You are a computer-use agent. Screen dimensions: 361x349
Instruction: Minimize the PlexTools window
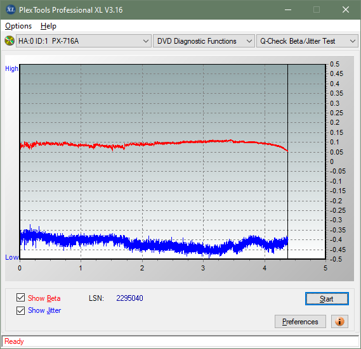tap(288, 10)
